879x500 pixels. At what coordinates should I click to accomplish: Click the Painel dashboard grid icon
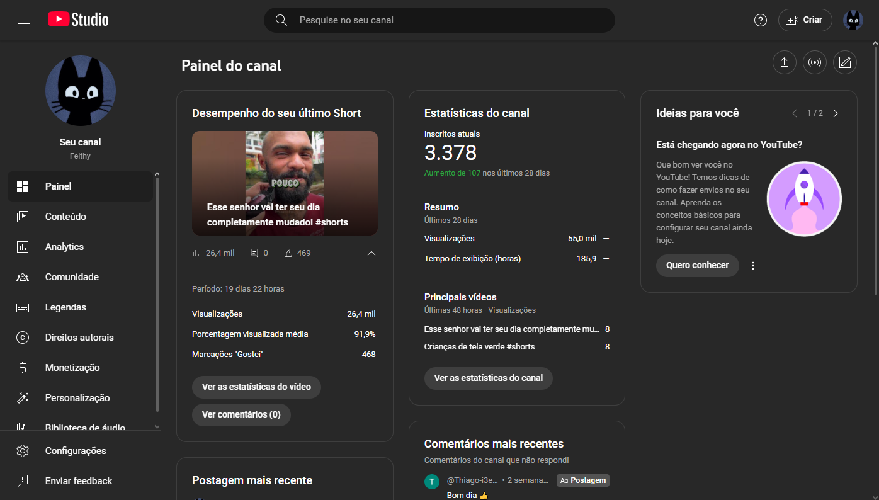tap(23, 186)
